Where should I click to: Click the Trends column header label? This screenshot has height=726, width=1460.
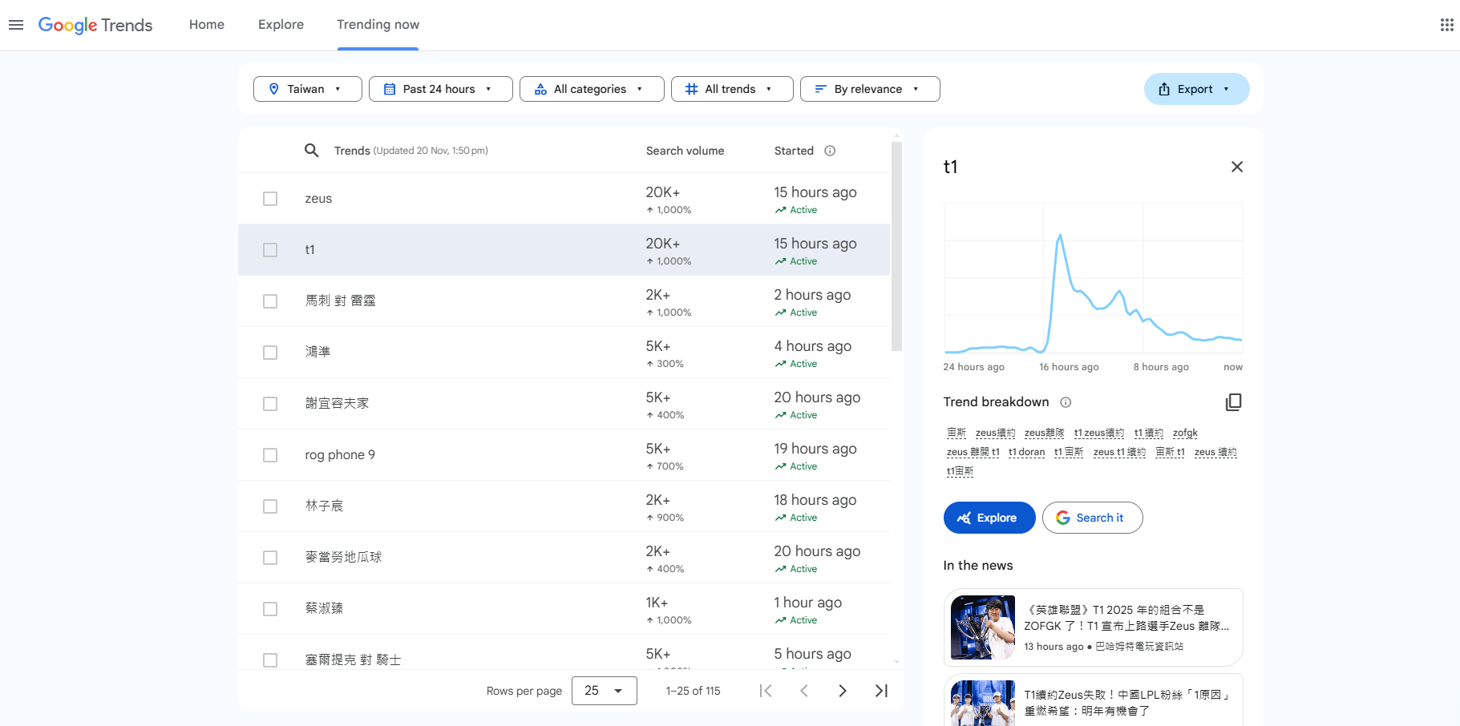pos(352,151)
